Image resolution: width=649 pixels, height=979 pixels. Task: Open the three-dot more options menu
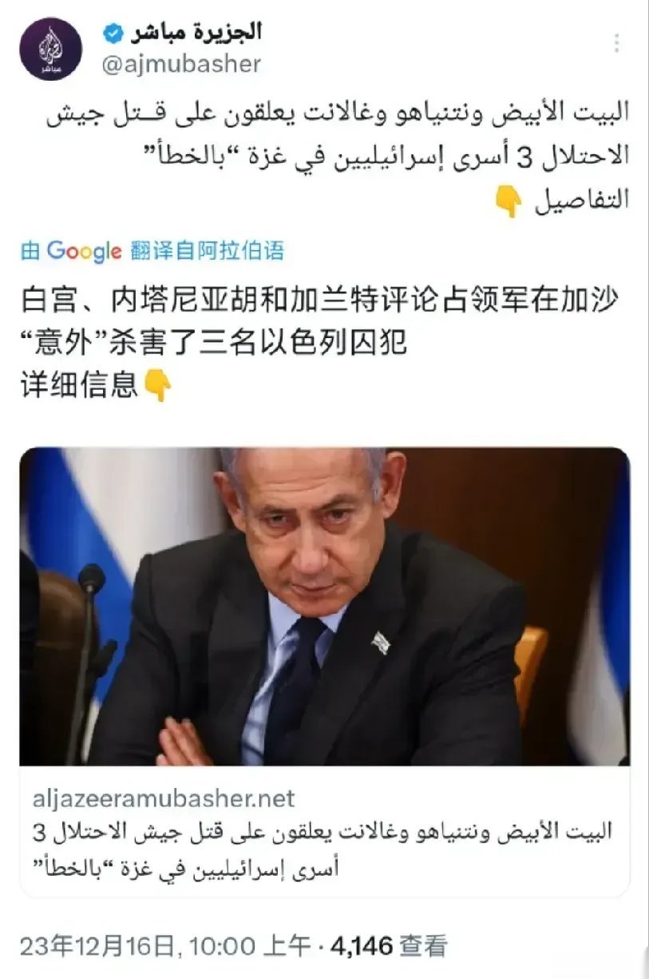point(615,43)
